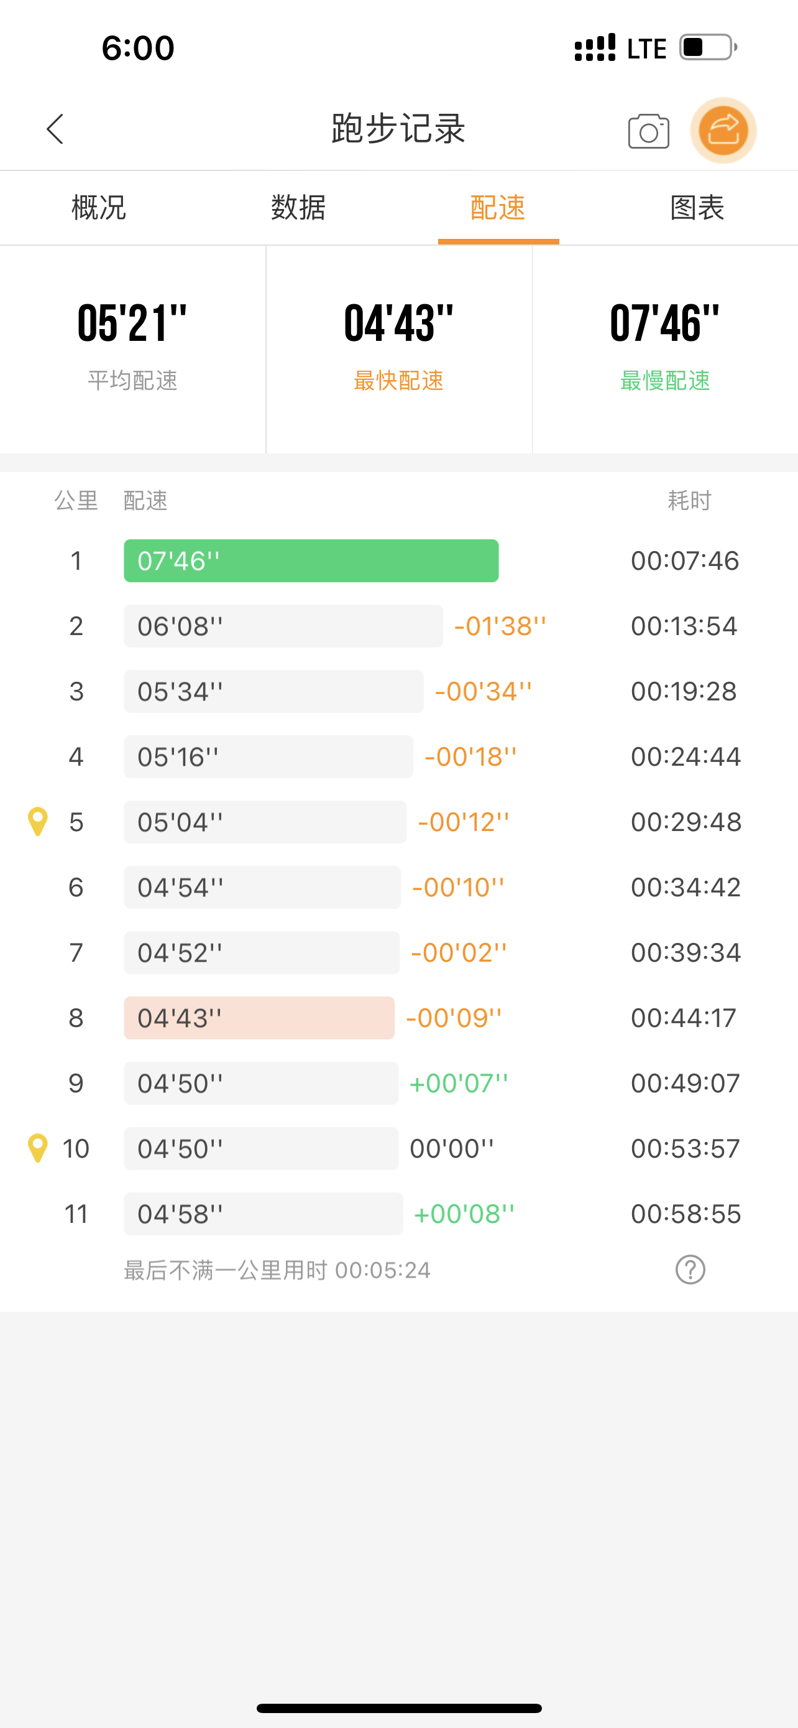798x1728 pixels.
Task: Open the 图表 tab
Action: 697,207
